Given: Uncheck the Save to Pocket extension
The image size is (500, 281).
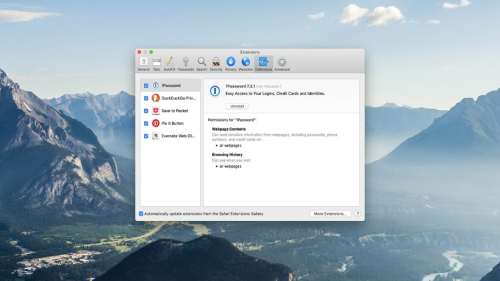Looking at the screenshot, I should pos(146,111).
